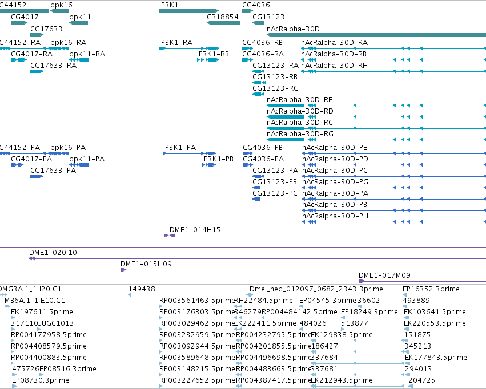Screen dimensions: 486x389
Task: Click the ppk16 gene label
Action: [x=61, y=5]
